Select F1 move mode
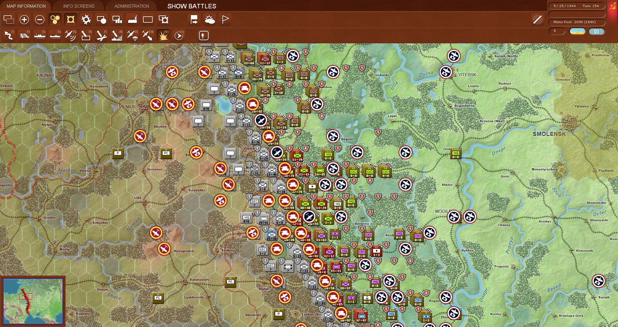The image size is (618, 327). 9,35
